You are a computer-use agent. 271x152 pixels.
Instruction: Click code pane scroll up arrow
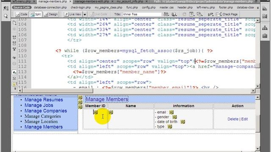[258, 21]
